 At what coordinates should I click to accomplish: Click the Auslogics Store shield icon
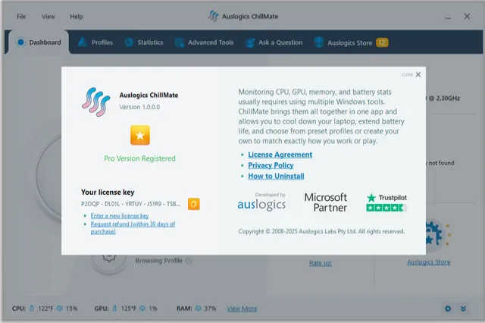coord(318,42)
